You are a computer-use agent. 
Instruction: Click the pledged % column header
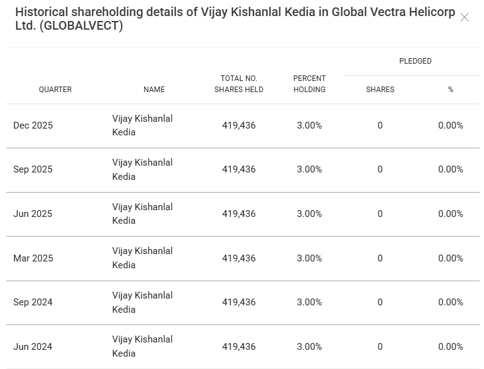pyautogui.click(x=451, y=90)
